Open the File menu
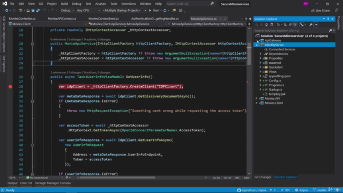The image size is (343, 193). [12, 4]
